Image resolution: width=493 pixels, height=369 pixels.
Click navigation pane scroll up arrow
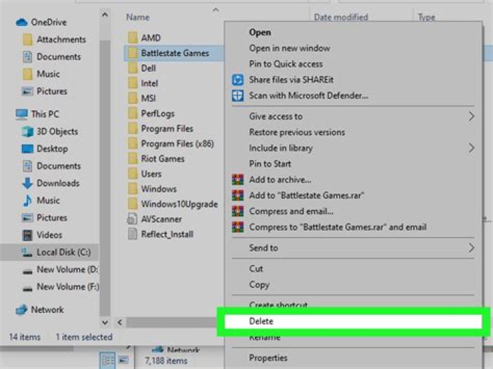pos(105,15)
